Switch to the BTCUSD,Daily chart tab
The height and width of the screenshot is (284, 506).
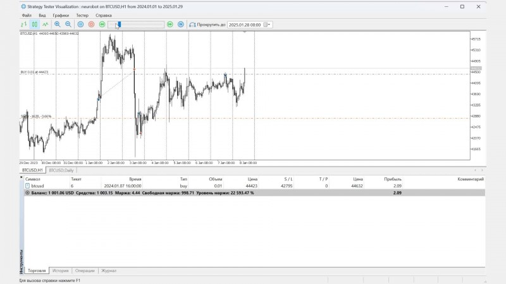click(61, 170)
